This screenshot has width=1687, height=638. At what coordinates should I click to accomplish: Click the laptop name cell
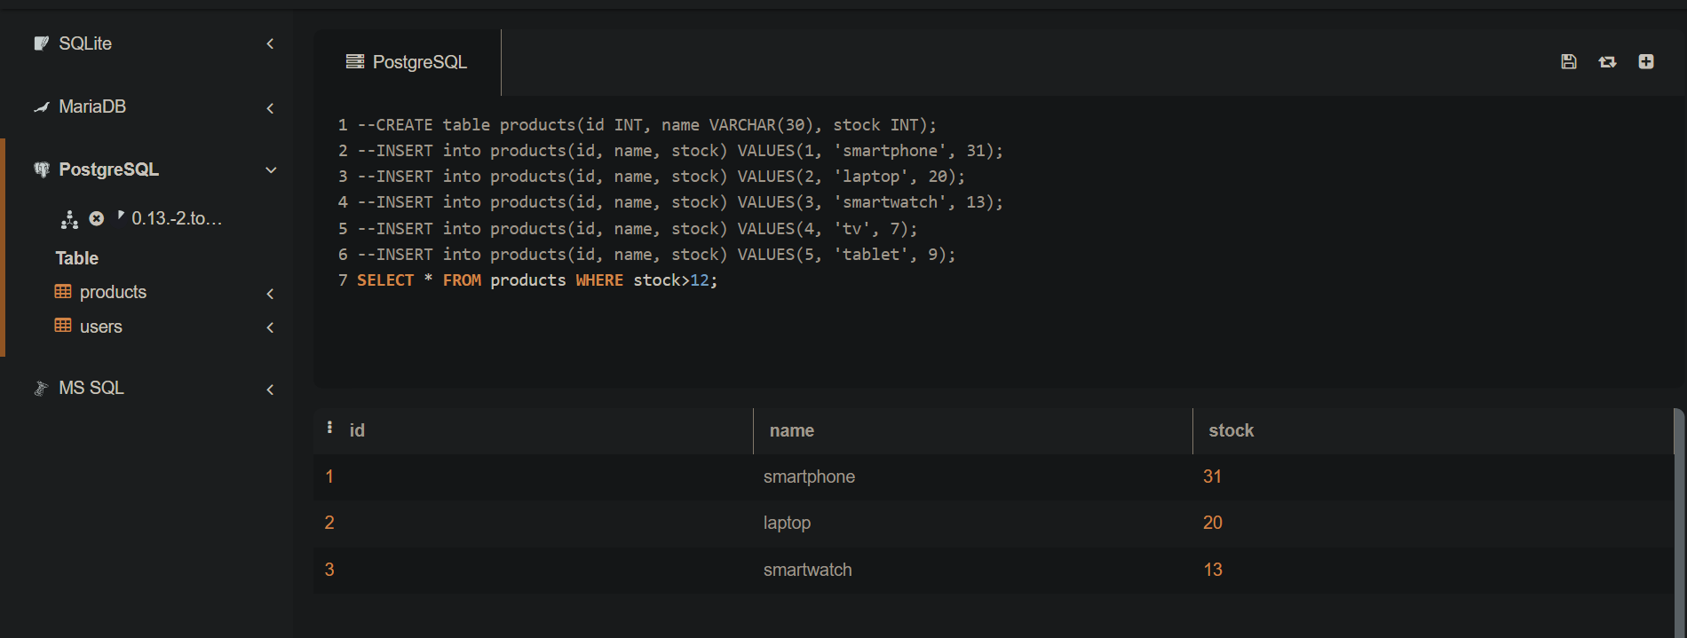(787, 523)
